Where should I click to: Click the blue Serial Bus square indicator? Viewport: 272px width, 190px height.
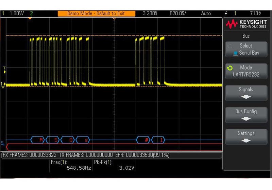(236, 53)
